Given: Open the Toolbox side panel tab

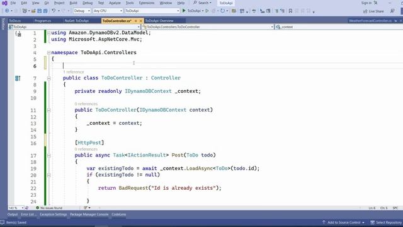Looking at the screenshot, I should tap(3, 24).
